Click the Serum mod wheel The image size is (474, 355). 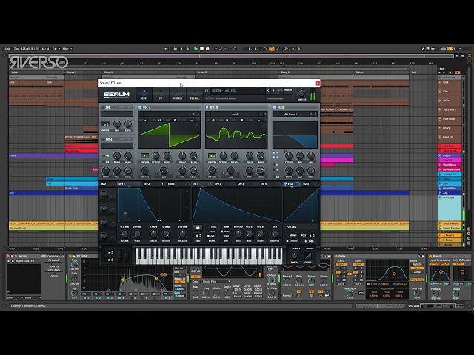127,256
